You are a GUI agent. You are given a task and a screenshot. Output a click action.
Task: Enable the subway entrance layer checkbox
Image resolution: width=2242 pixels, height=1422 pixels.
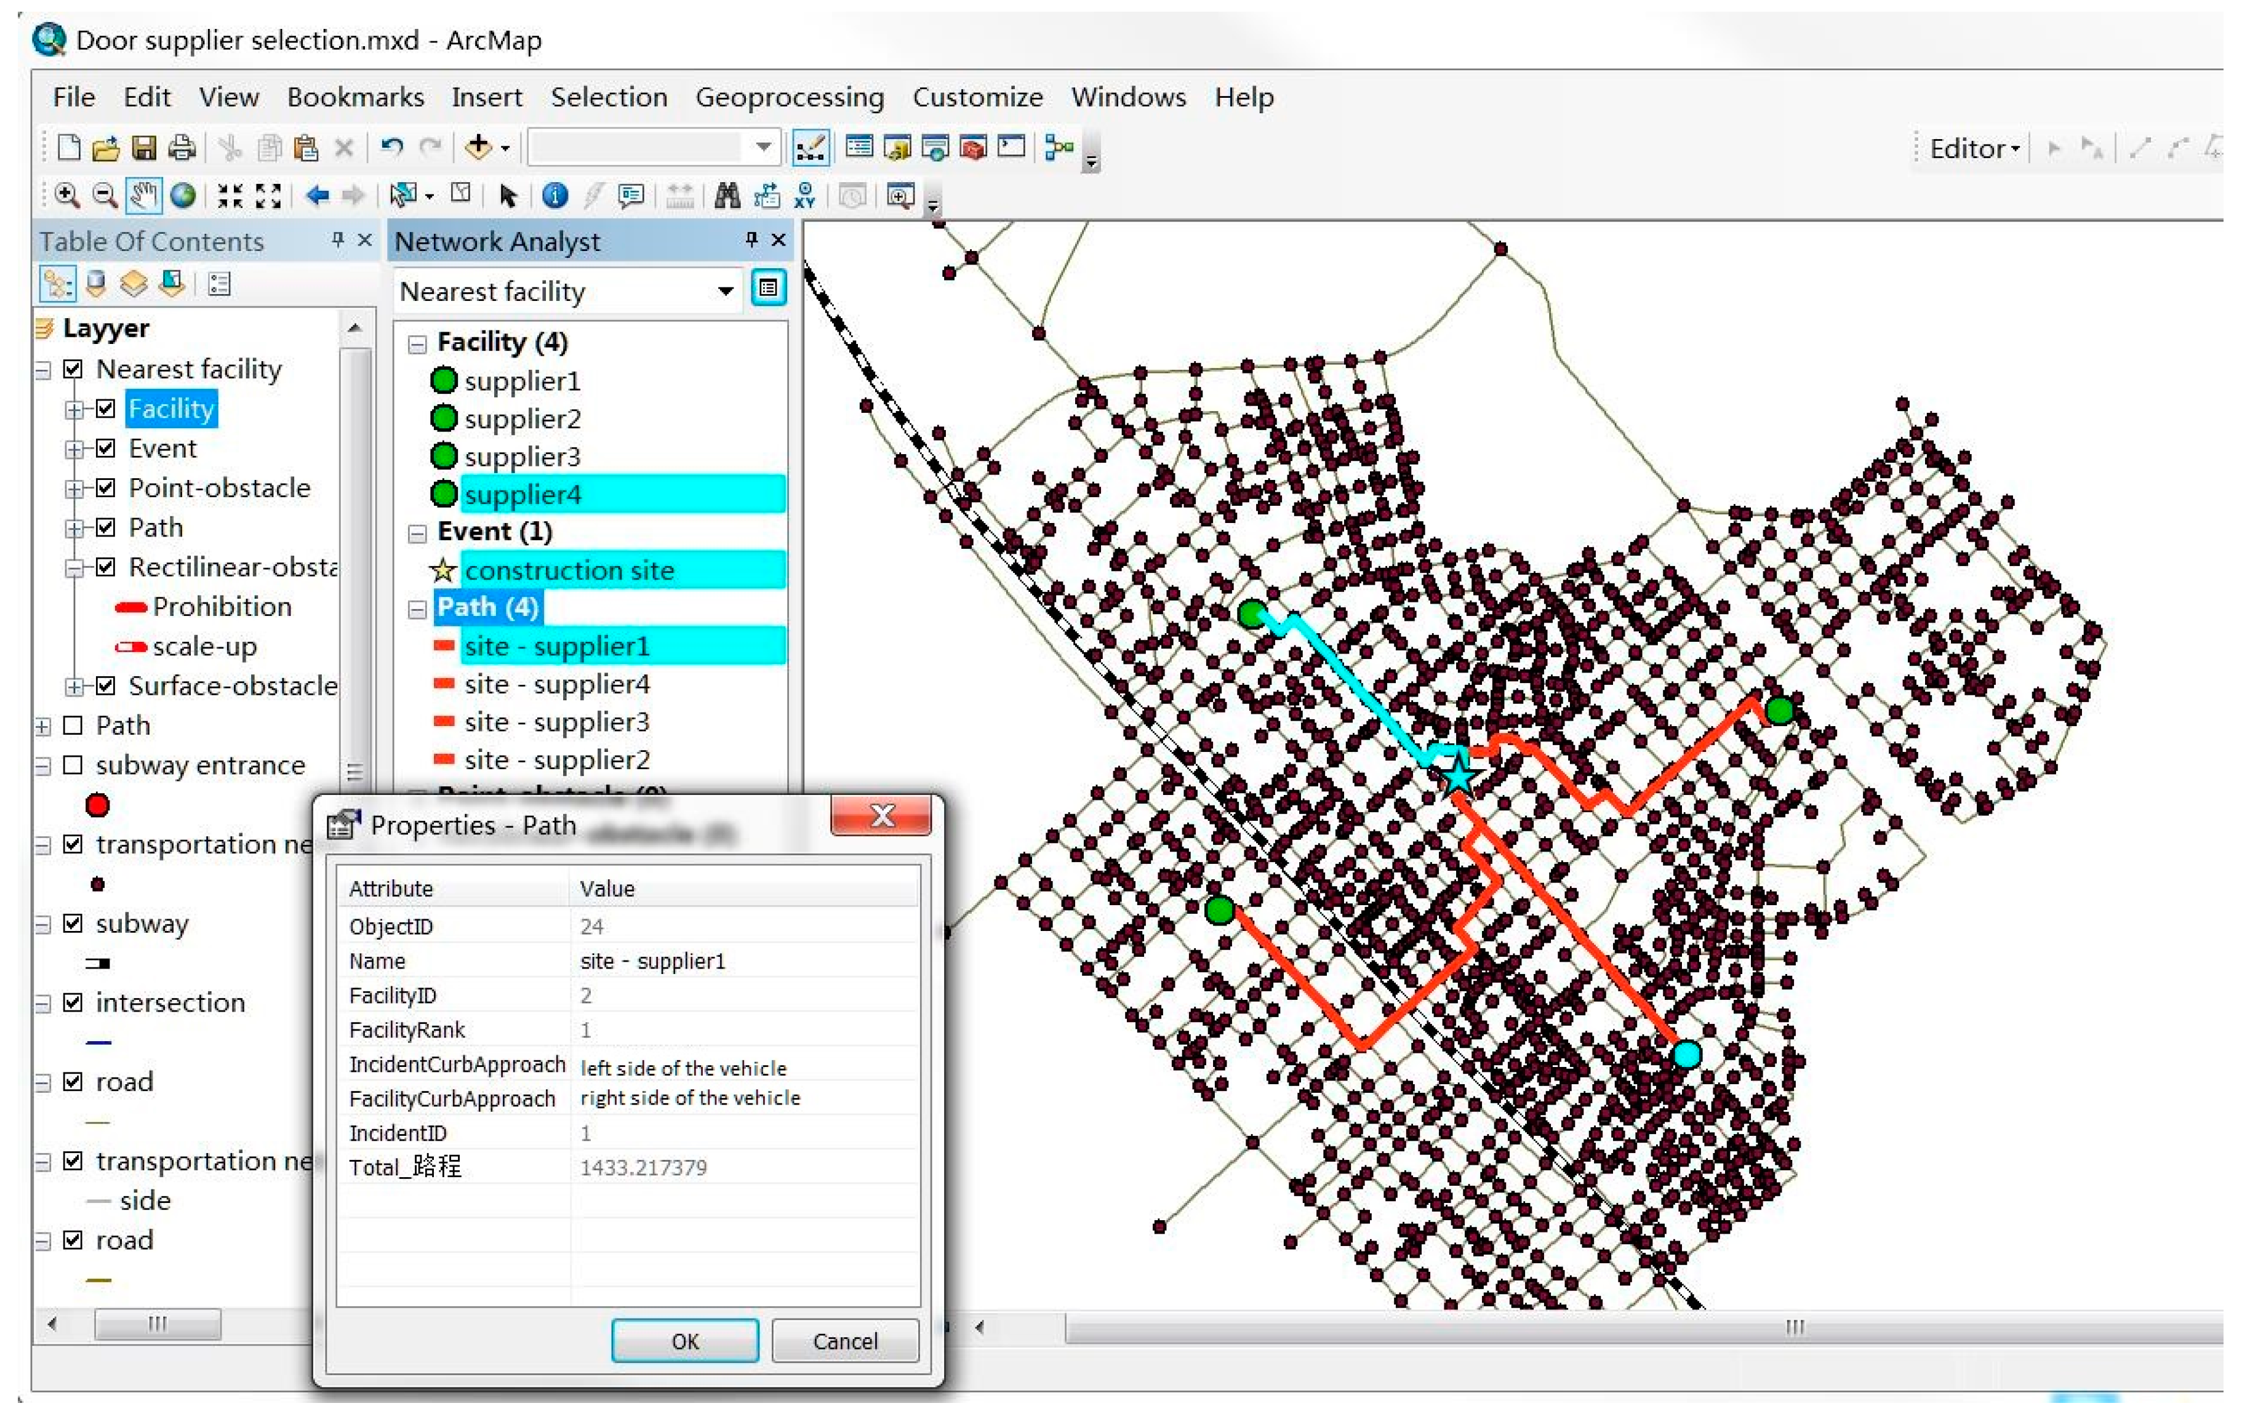[x=73, y=766]
